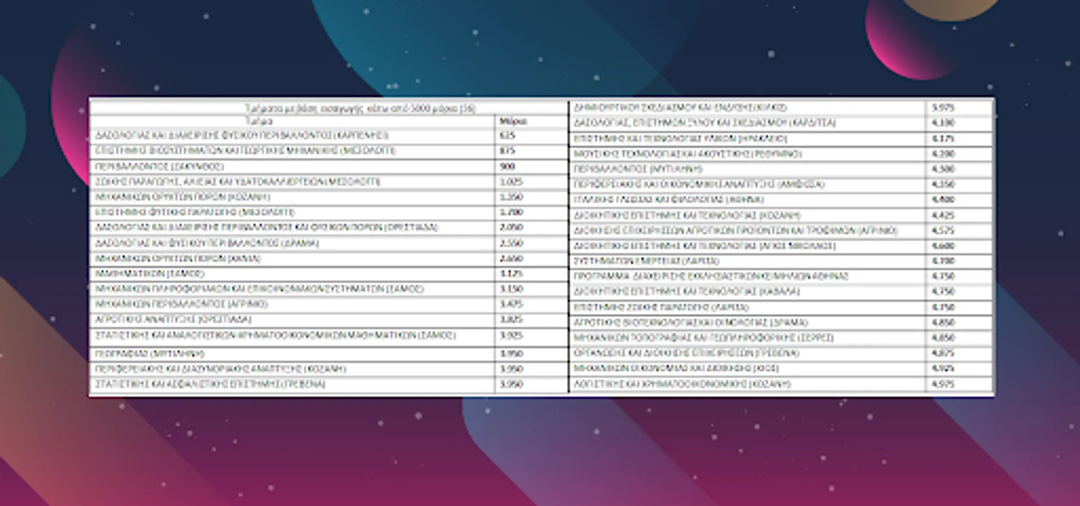Select the 1.025 score value

click(511, 182)
